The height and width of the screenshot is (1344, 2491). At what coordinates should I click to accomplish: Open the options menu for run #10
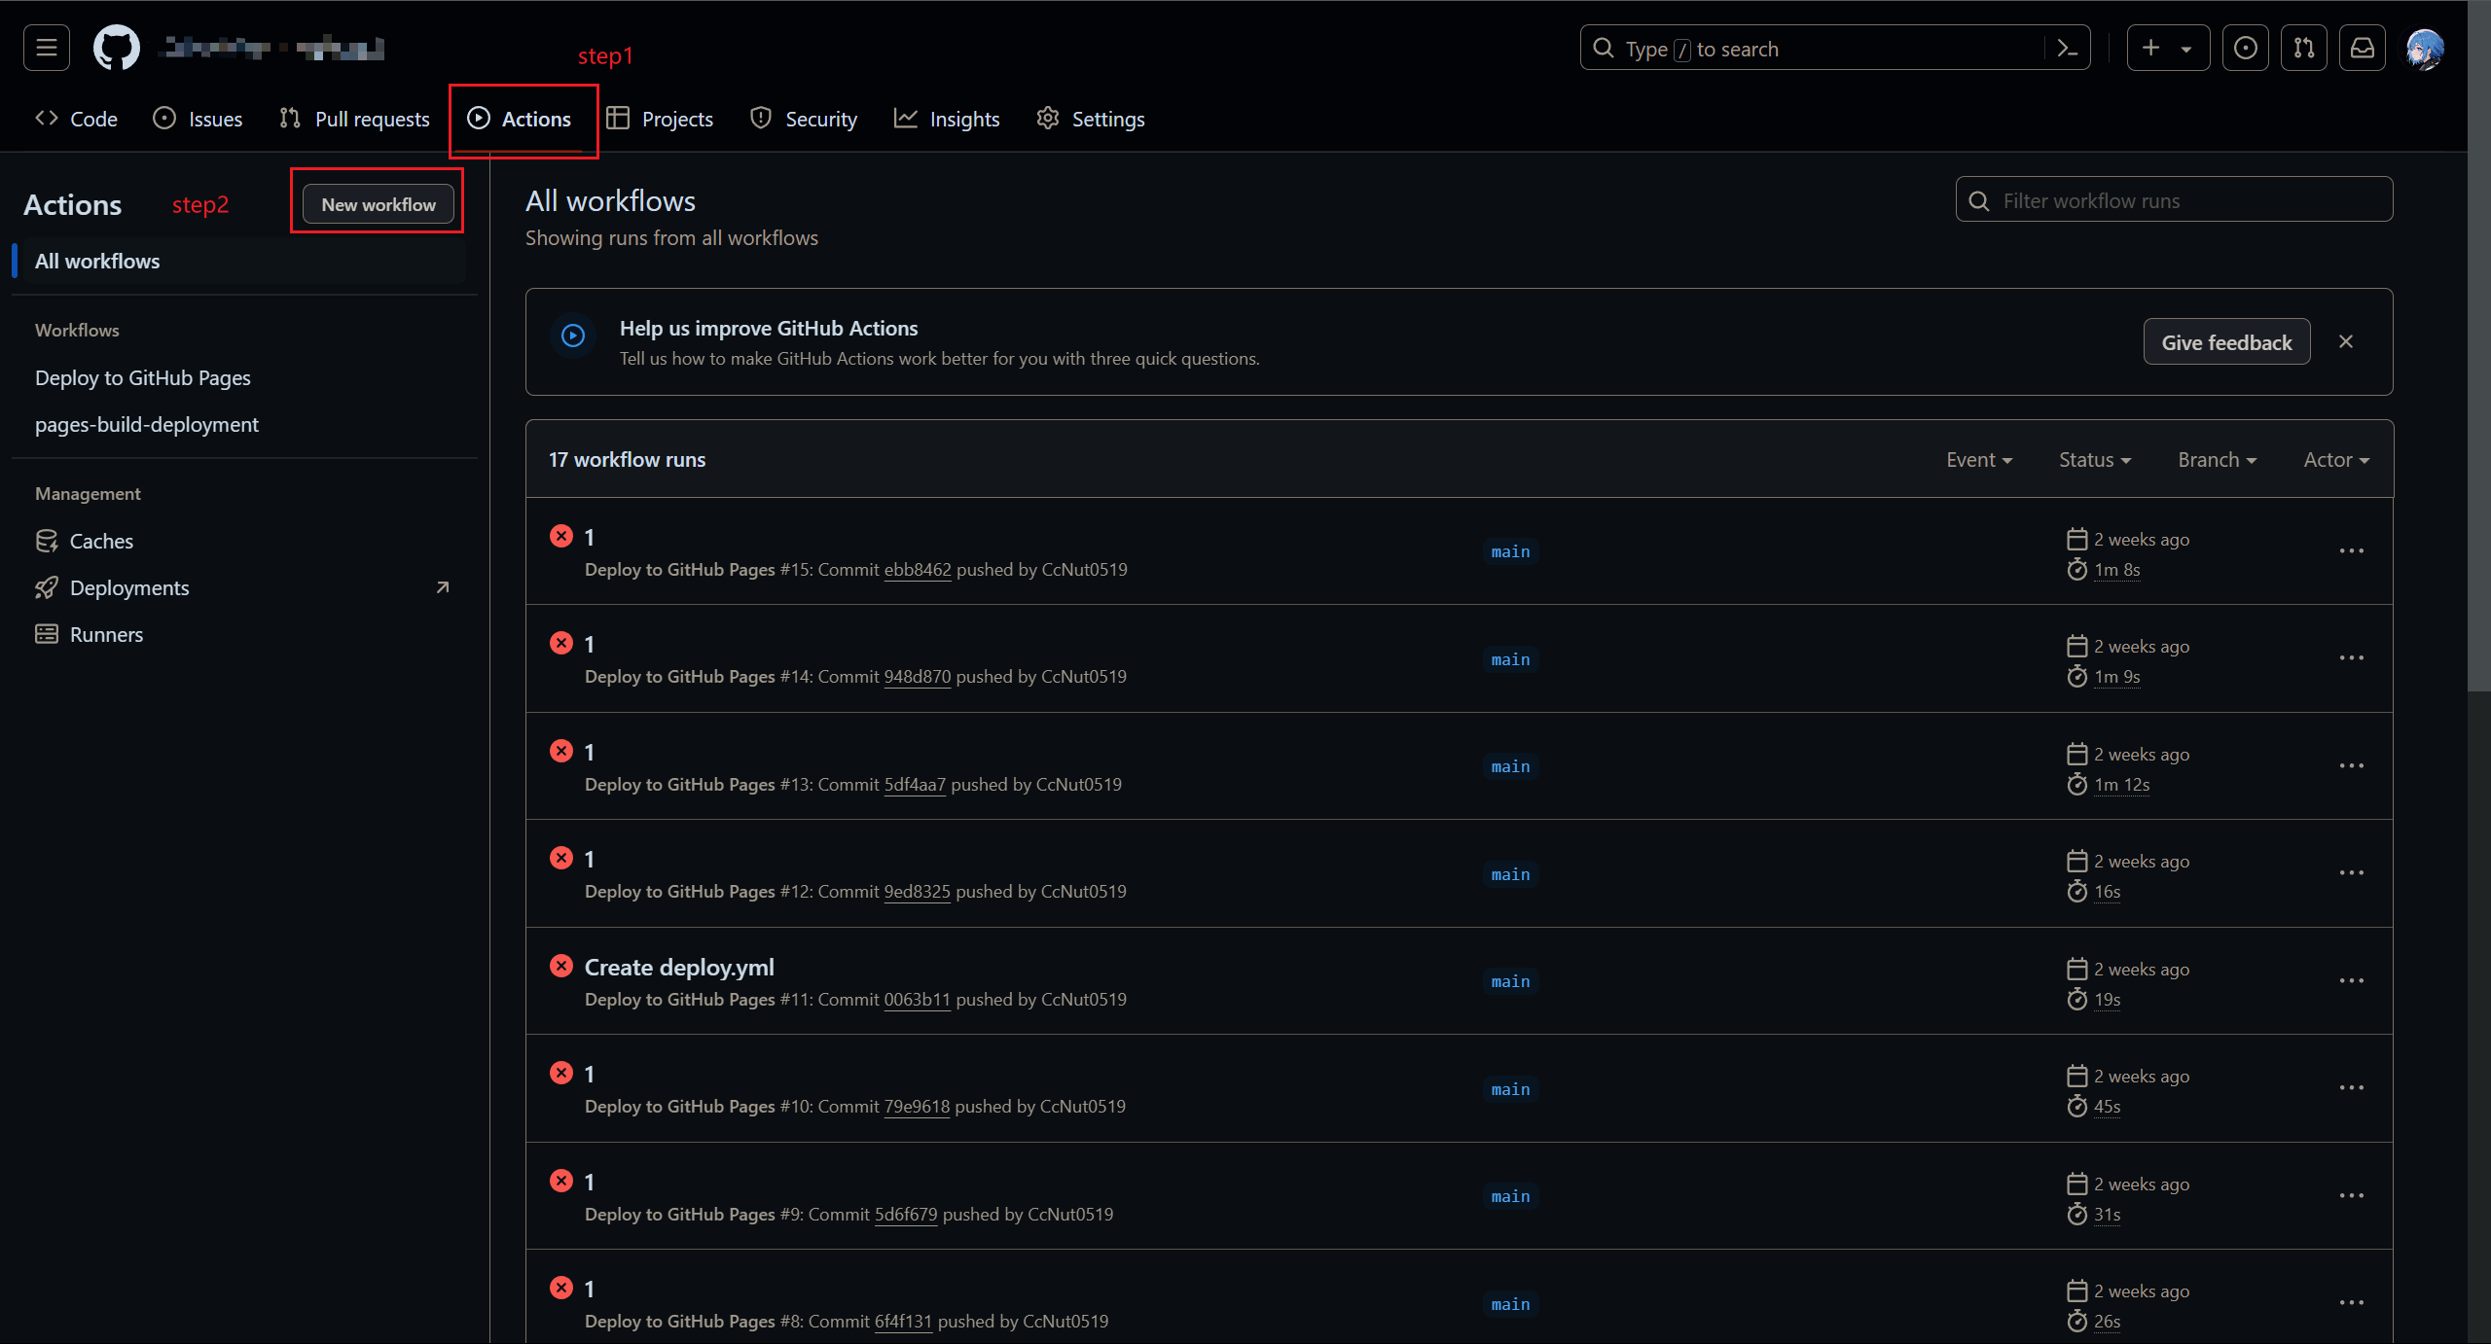click(2351, 1088)
